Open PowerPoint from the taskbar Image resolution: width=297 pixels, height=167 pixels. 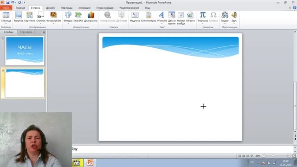90,163
